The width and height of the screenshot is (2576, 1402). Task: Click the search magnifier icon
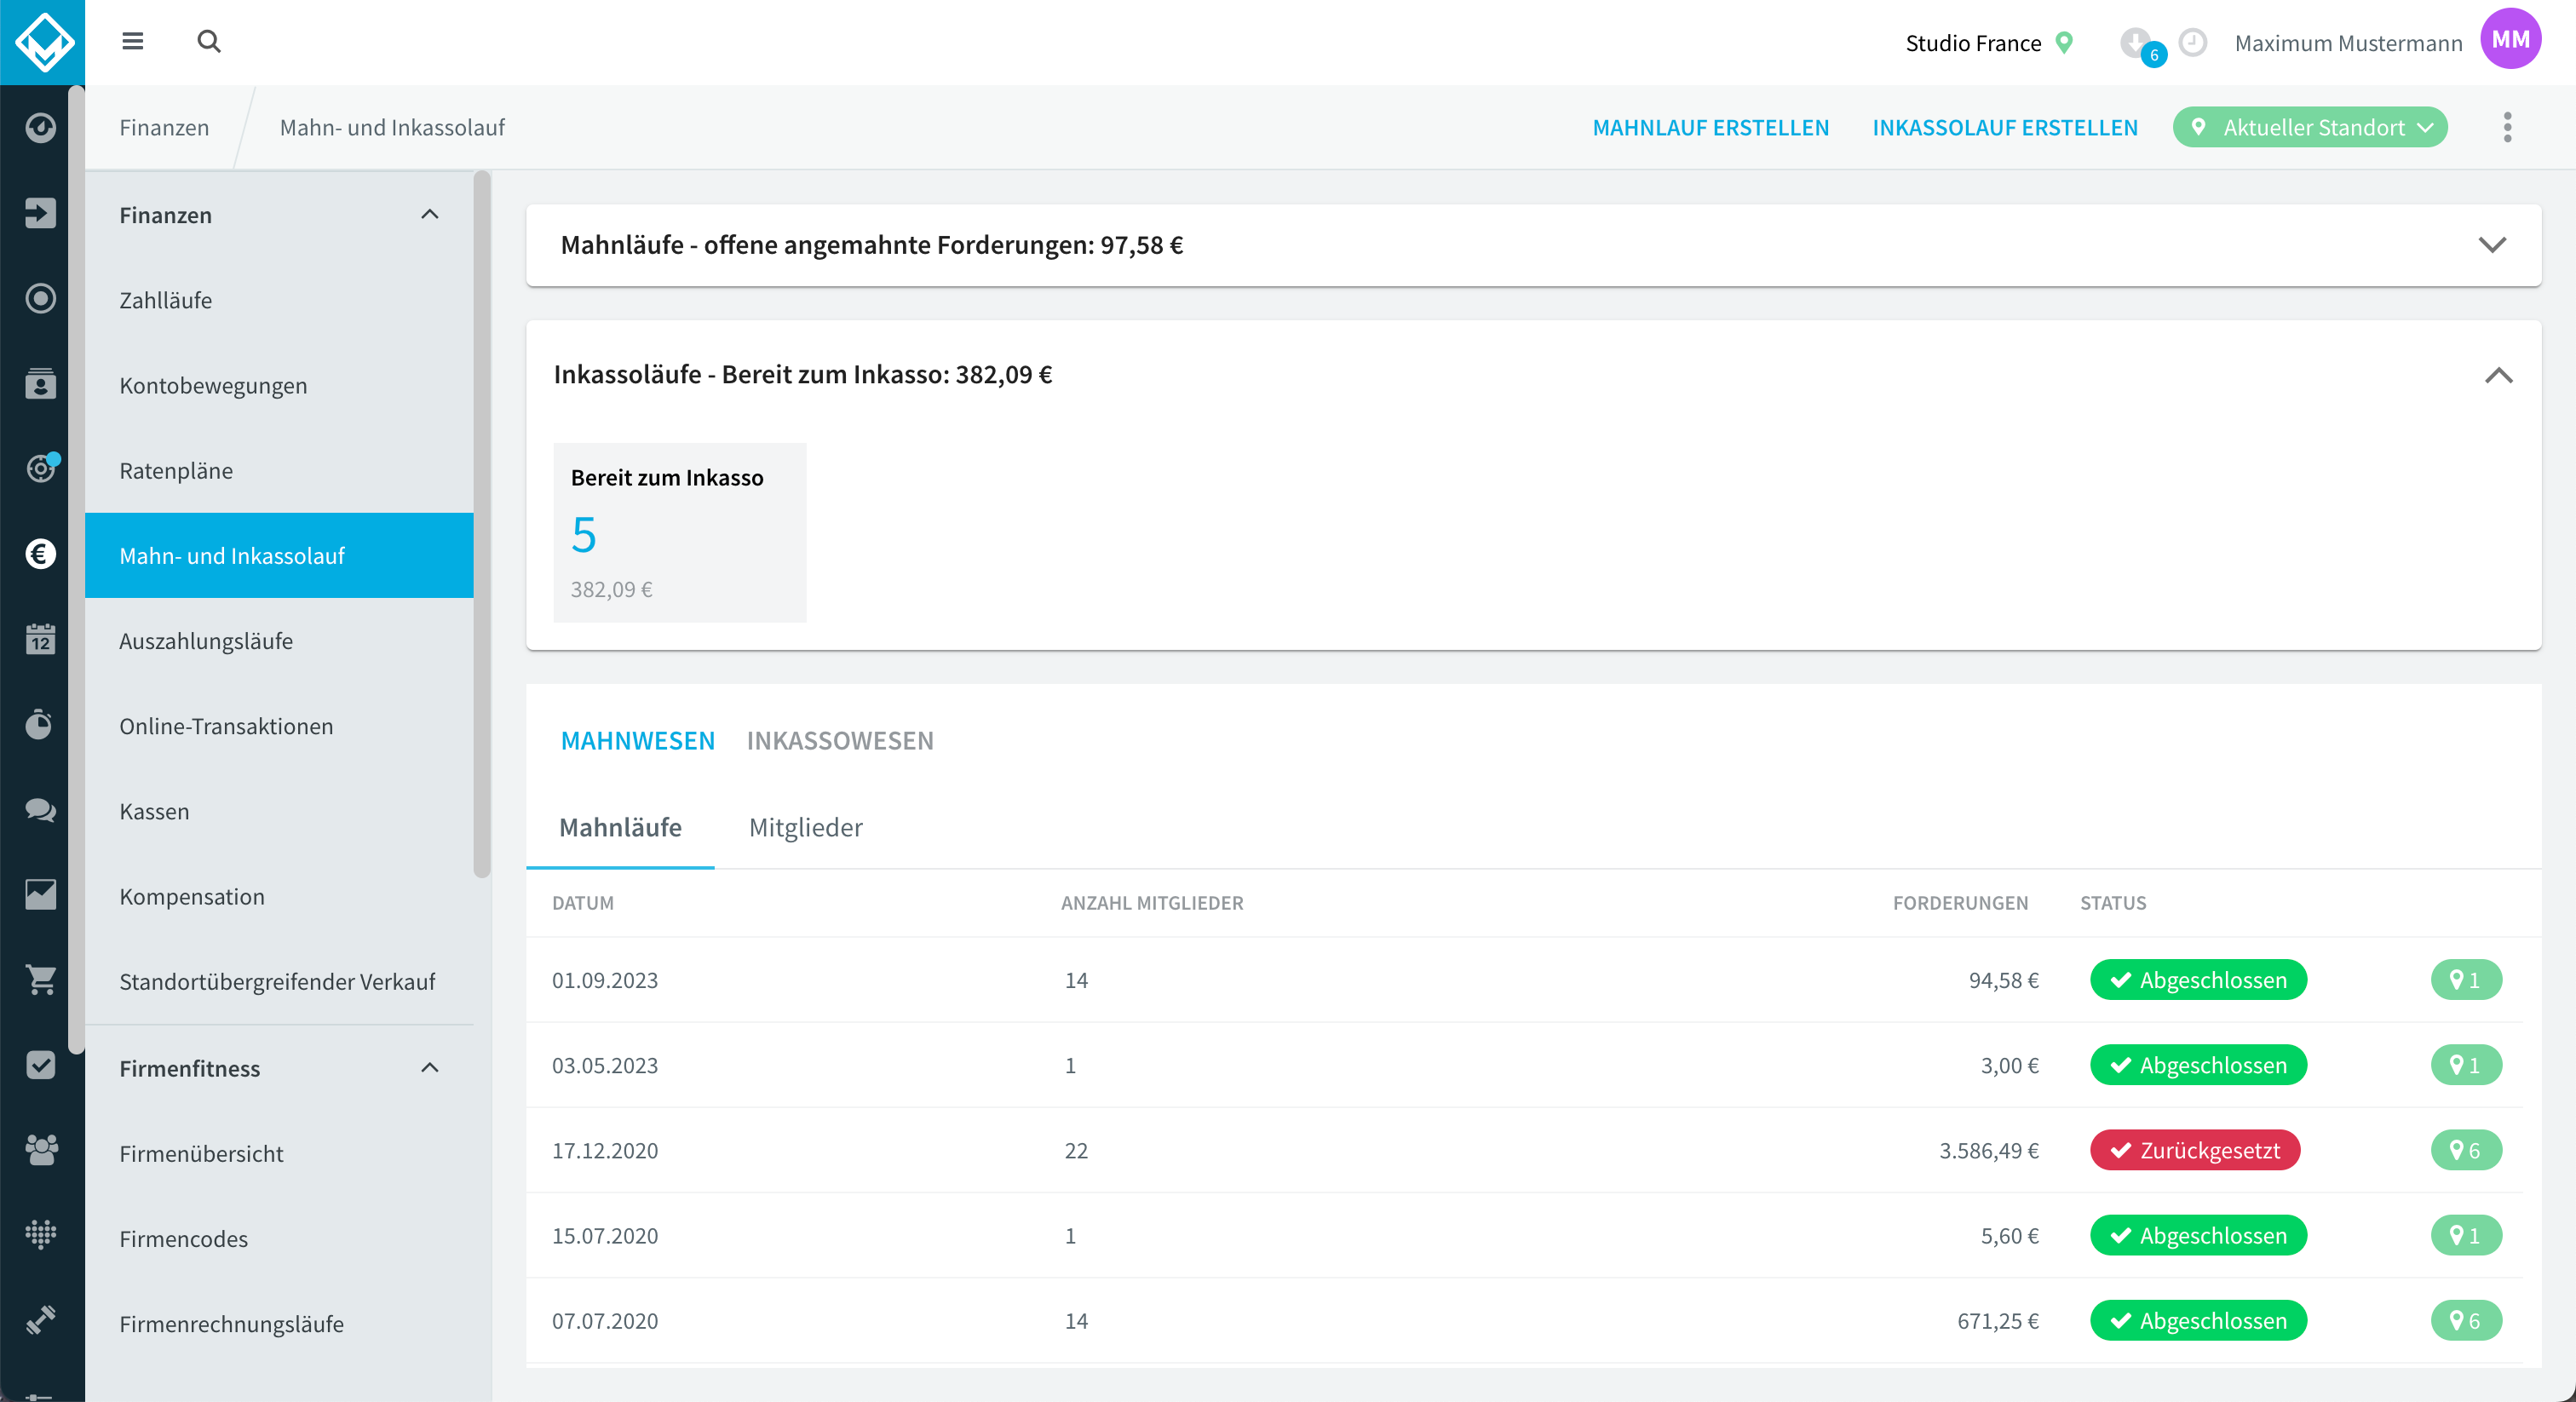[x=209, y=41]
